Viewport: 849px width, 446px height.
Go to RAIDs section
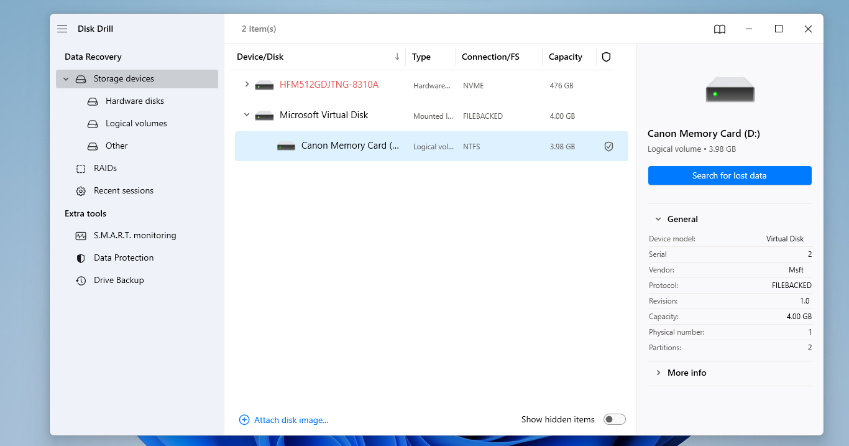tap(105, 169)
